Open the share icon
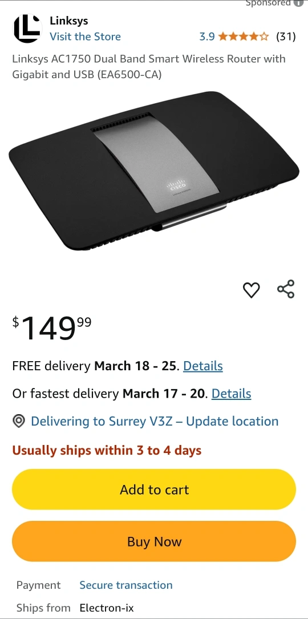Screen dimensions: 308x619 (x=286, y=289)
